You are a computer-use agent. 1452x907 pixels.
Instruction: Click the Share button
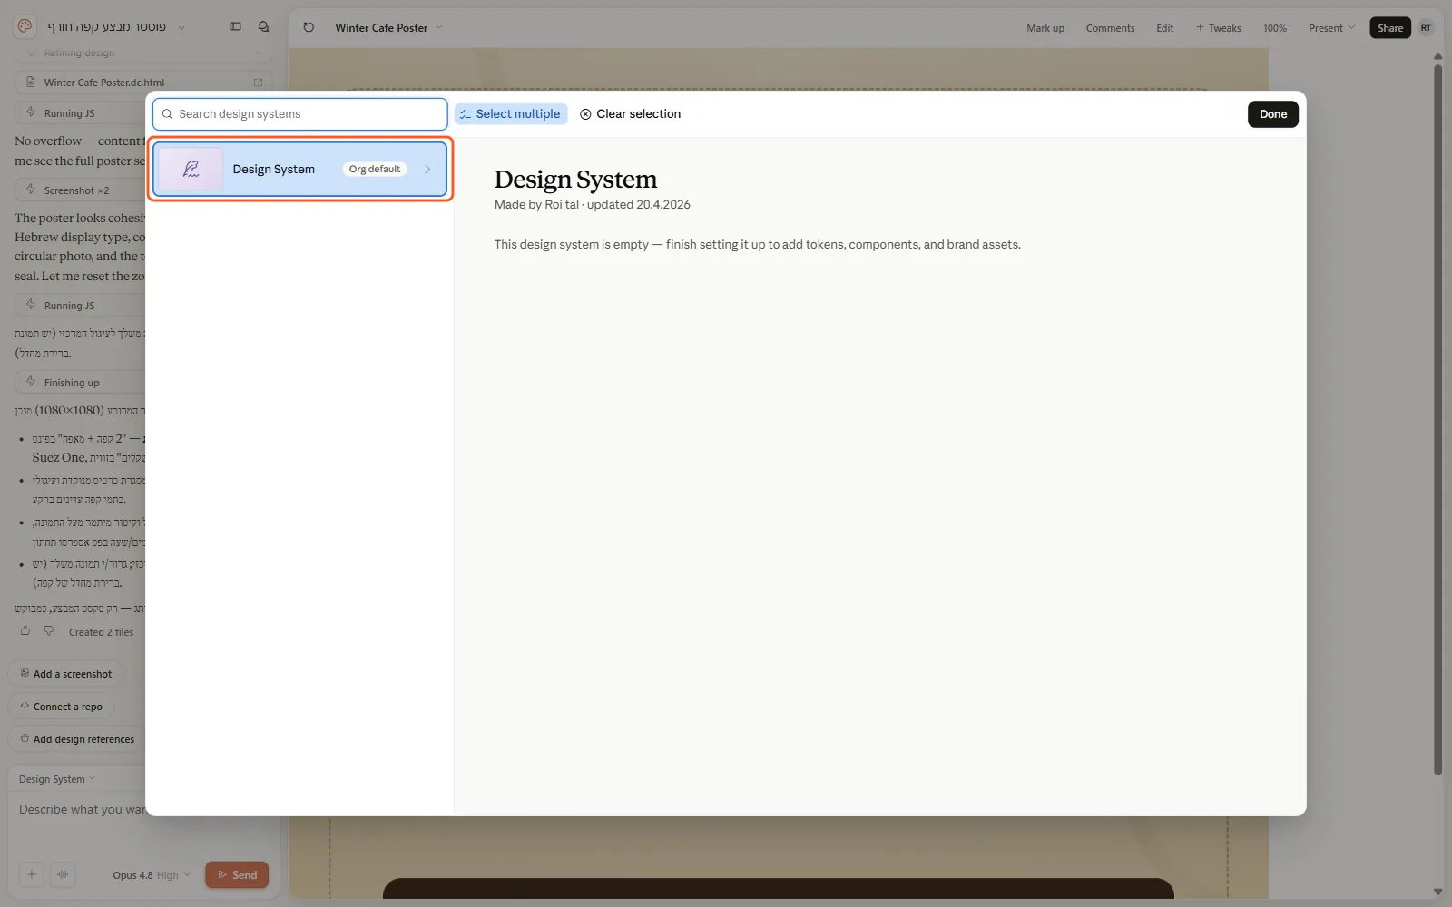coord(1390,28)
